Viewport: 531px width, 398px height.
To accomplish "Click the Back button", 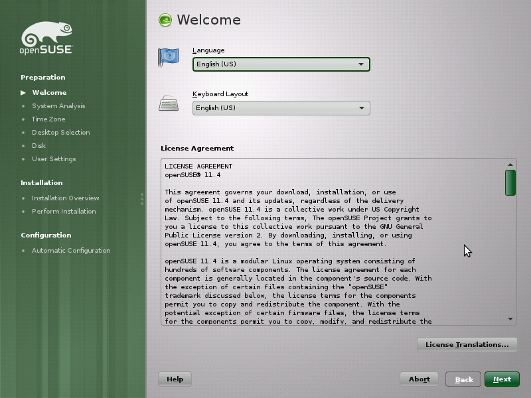I will (x=463, y=379).
